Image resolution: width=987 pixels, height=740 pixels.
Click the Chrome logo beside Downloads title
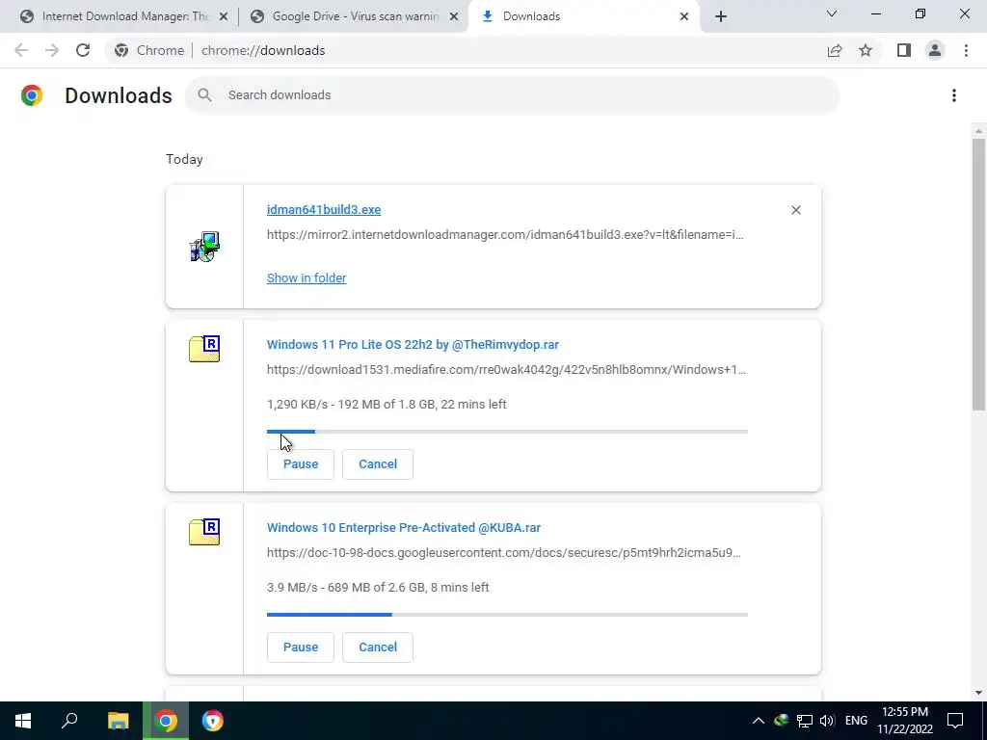[x=32, y=95]
